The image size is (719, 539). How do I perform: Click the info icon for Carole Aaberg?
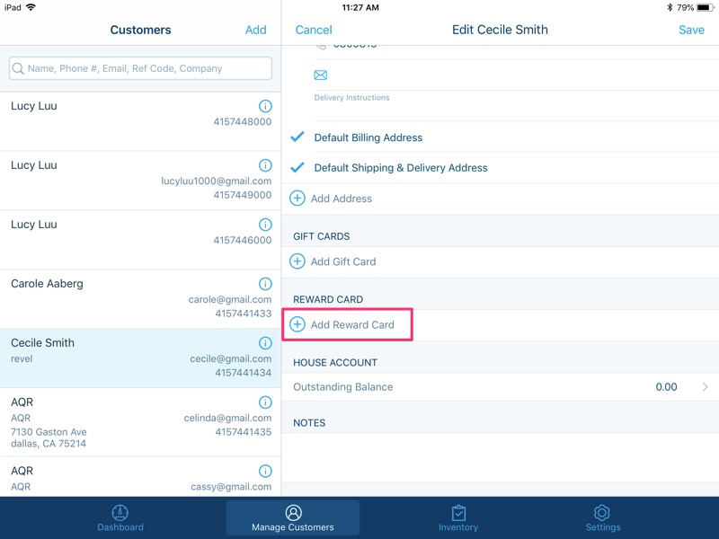click(265, 283)
